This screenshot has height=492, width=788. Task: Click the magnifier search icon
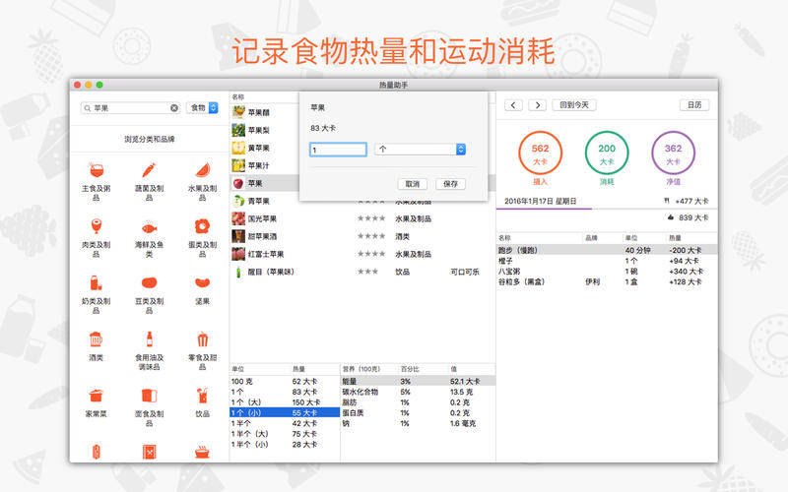(88, 108)
